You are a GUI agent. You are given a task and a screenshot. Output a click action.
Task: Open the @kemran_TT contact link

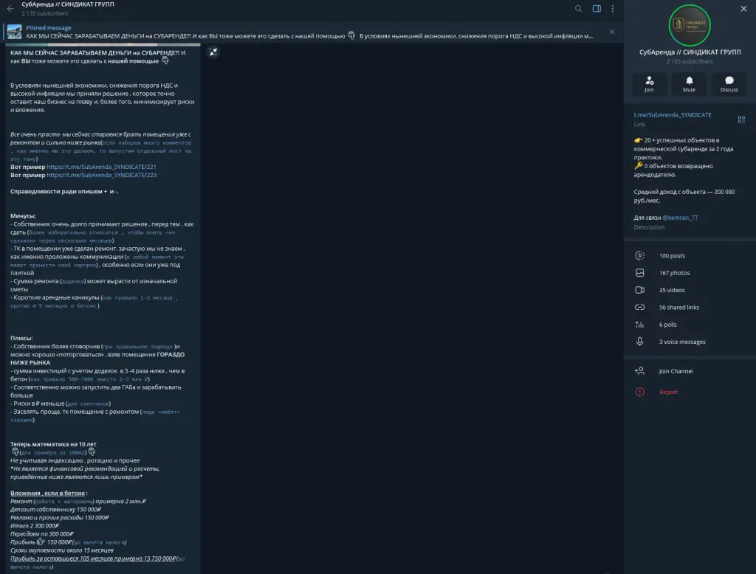[x=680, y=218]
